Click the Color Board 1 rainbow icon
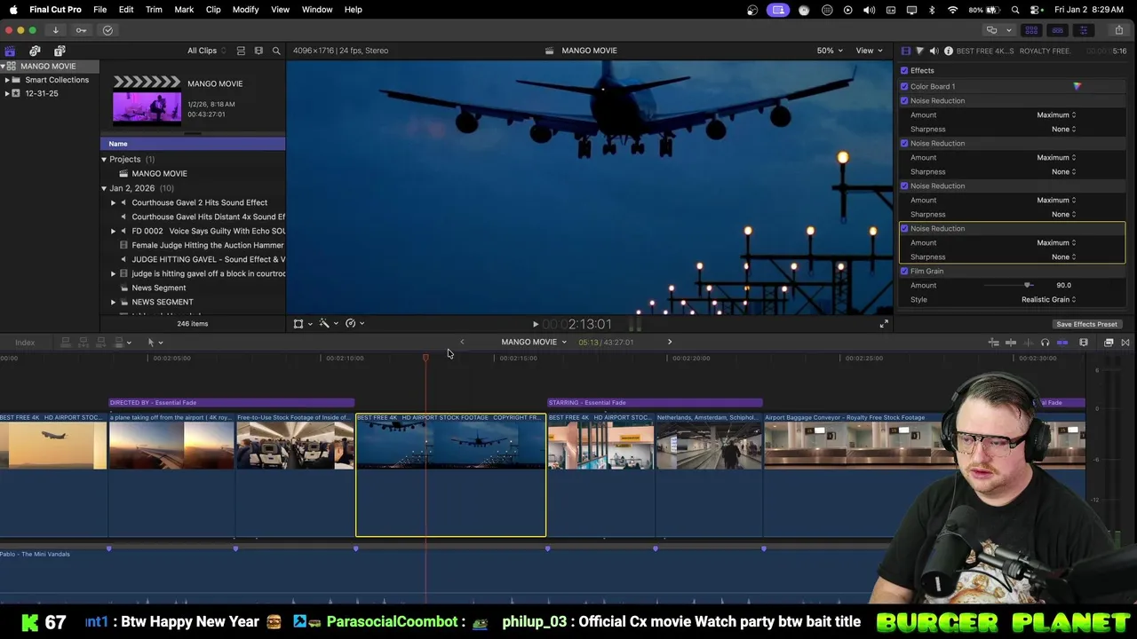Viewport: 1137px width, 639px height. tap(1077, 86)
